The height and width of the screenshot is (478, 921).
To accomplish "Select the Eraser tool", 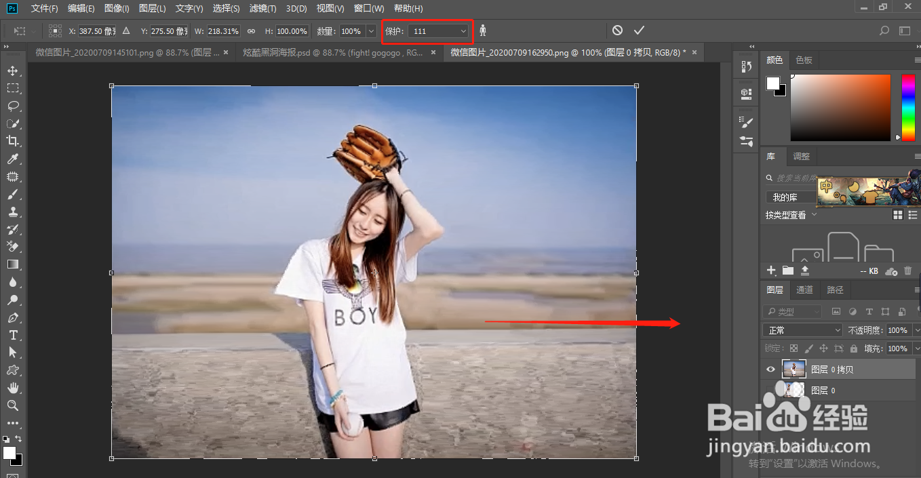I will 12,247.
